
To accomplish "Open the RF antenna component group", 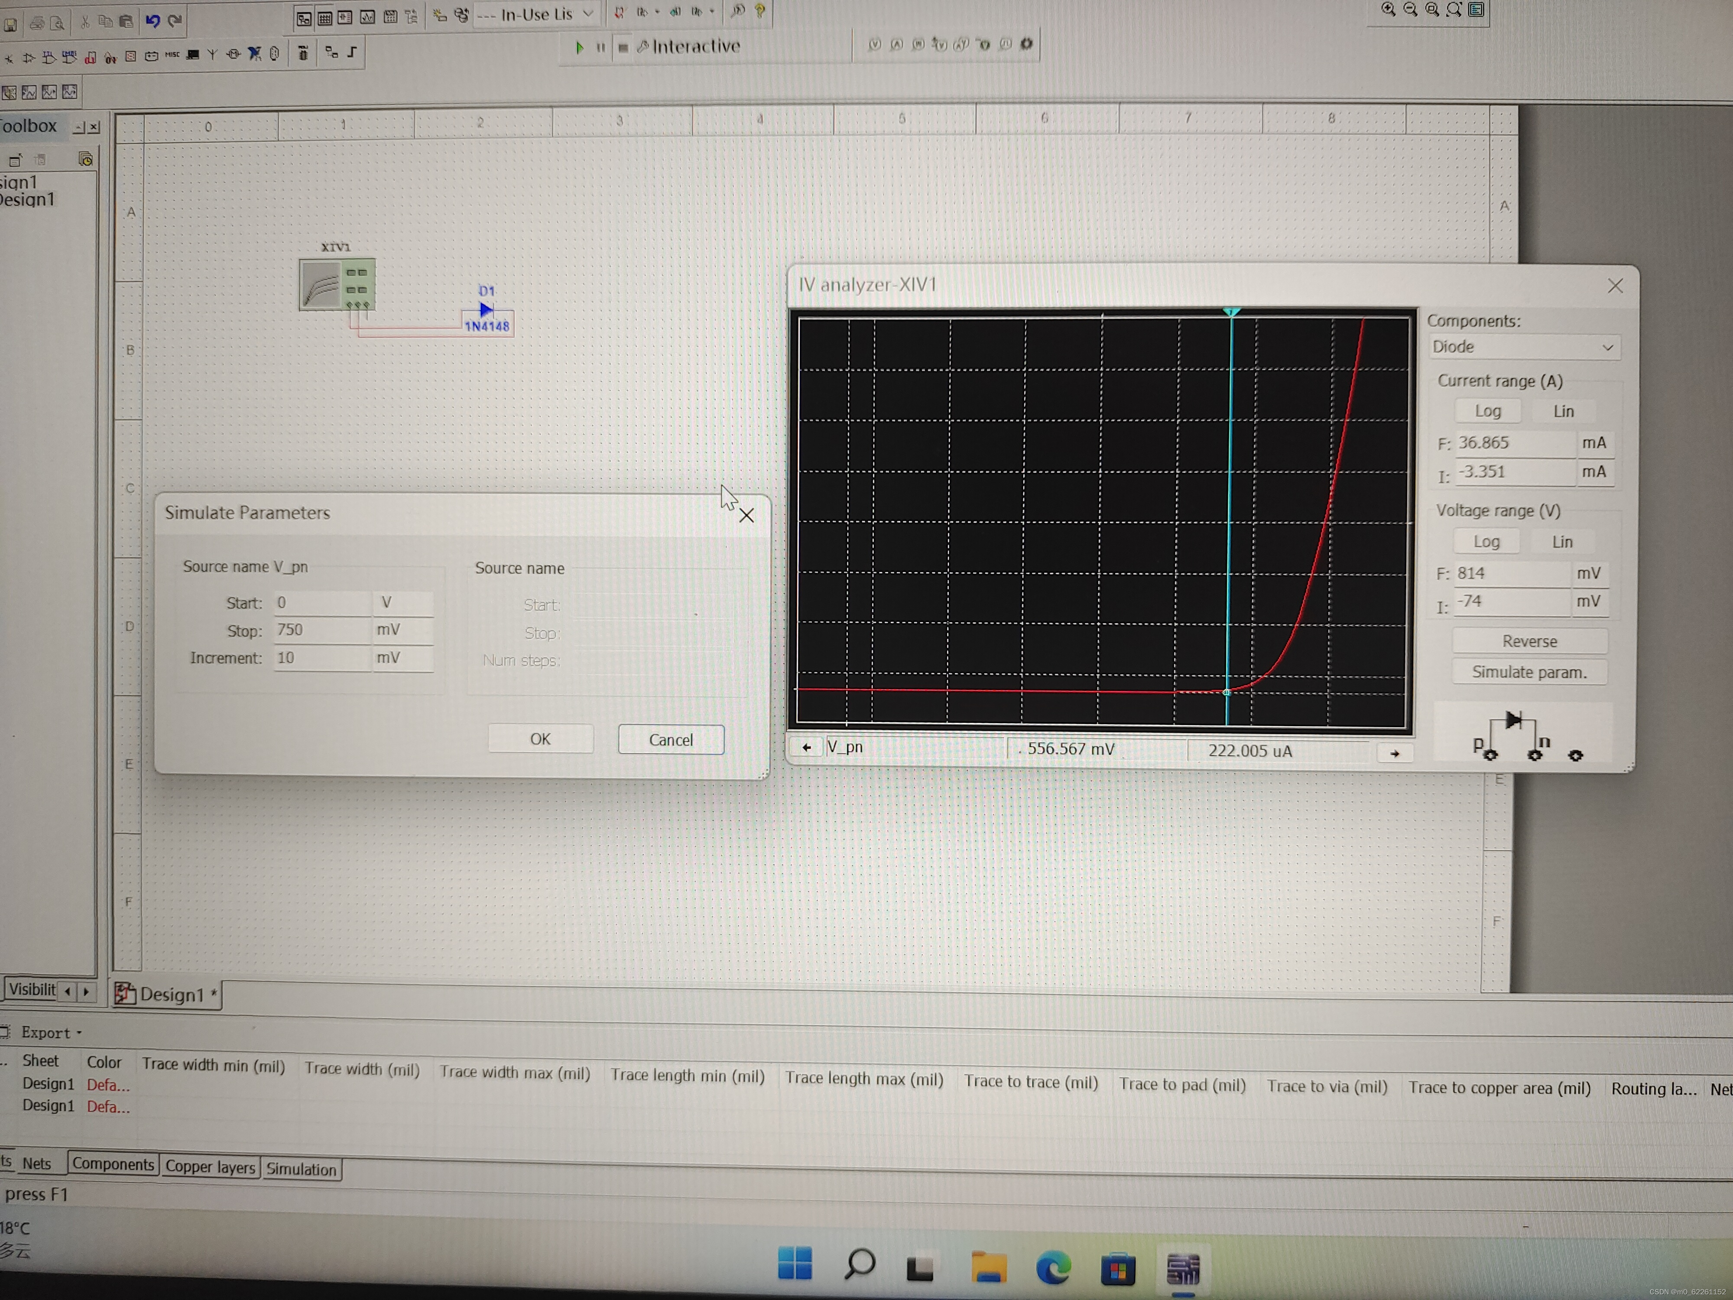I will click(x=212, y=55).
